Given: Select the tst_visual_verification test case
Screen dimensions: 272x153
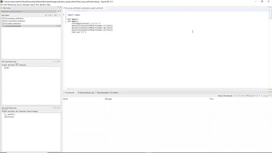Looking at the screenshot, I should (13, 26).
